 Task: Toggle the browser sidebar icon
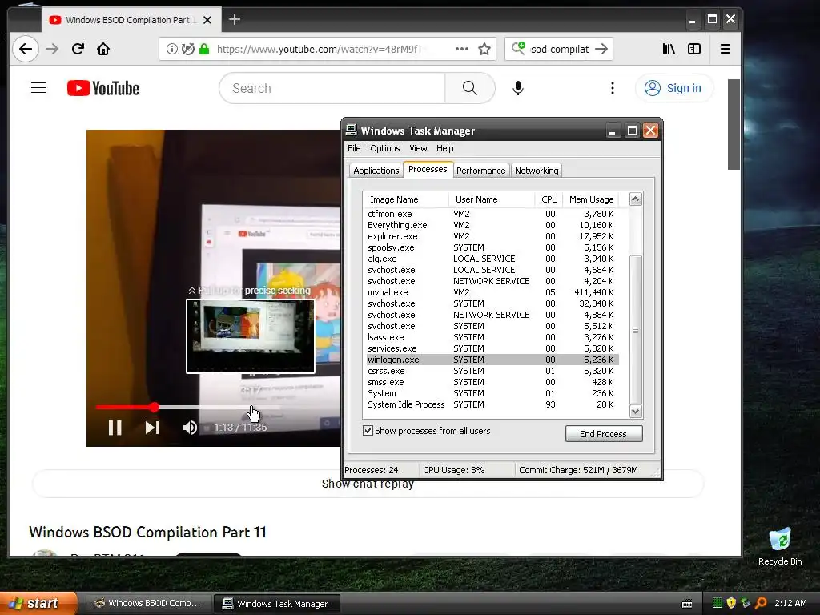694,49
